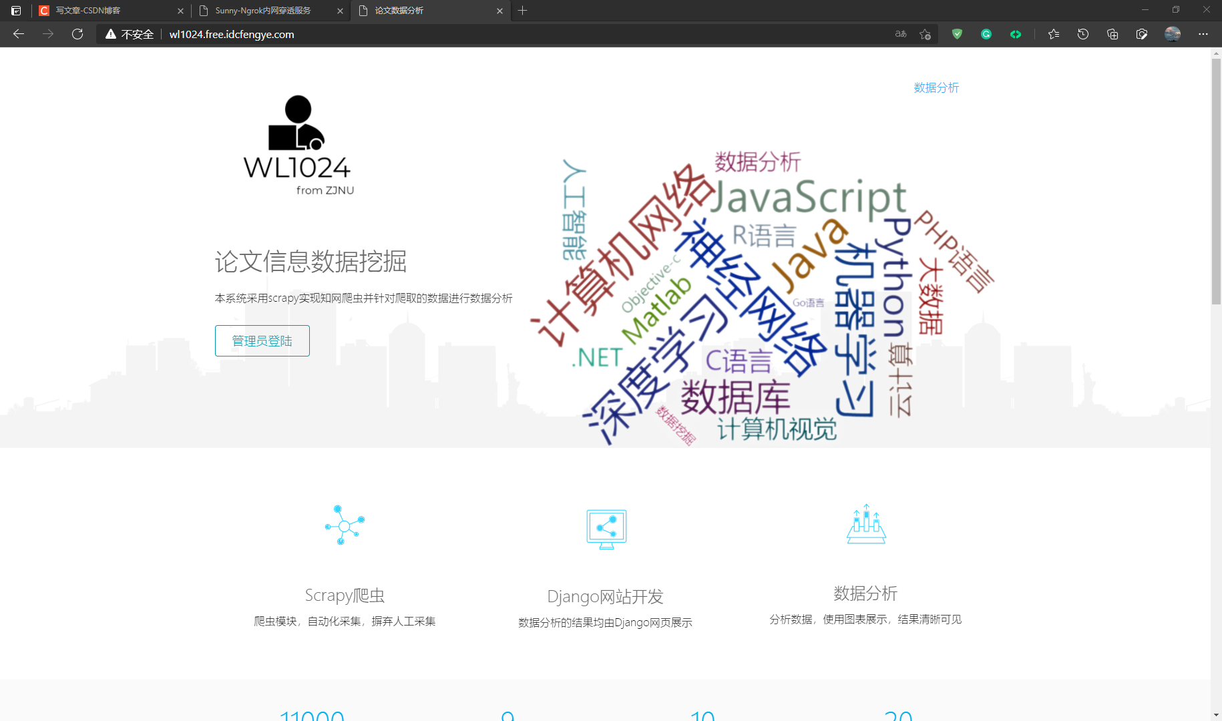
Task: Open the read aloud/translate icon in address bar
Action: point(901,34)
